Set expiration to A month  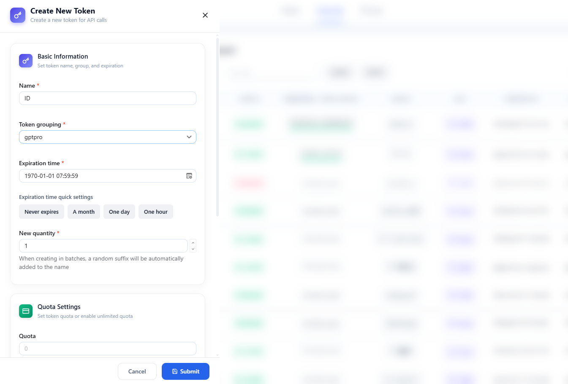pos(84,212)
